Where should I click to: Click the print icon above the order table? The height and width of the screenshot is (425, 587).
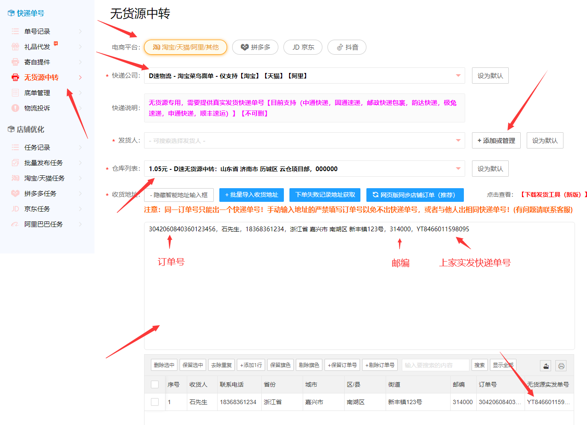point(561,365)
